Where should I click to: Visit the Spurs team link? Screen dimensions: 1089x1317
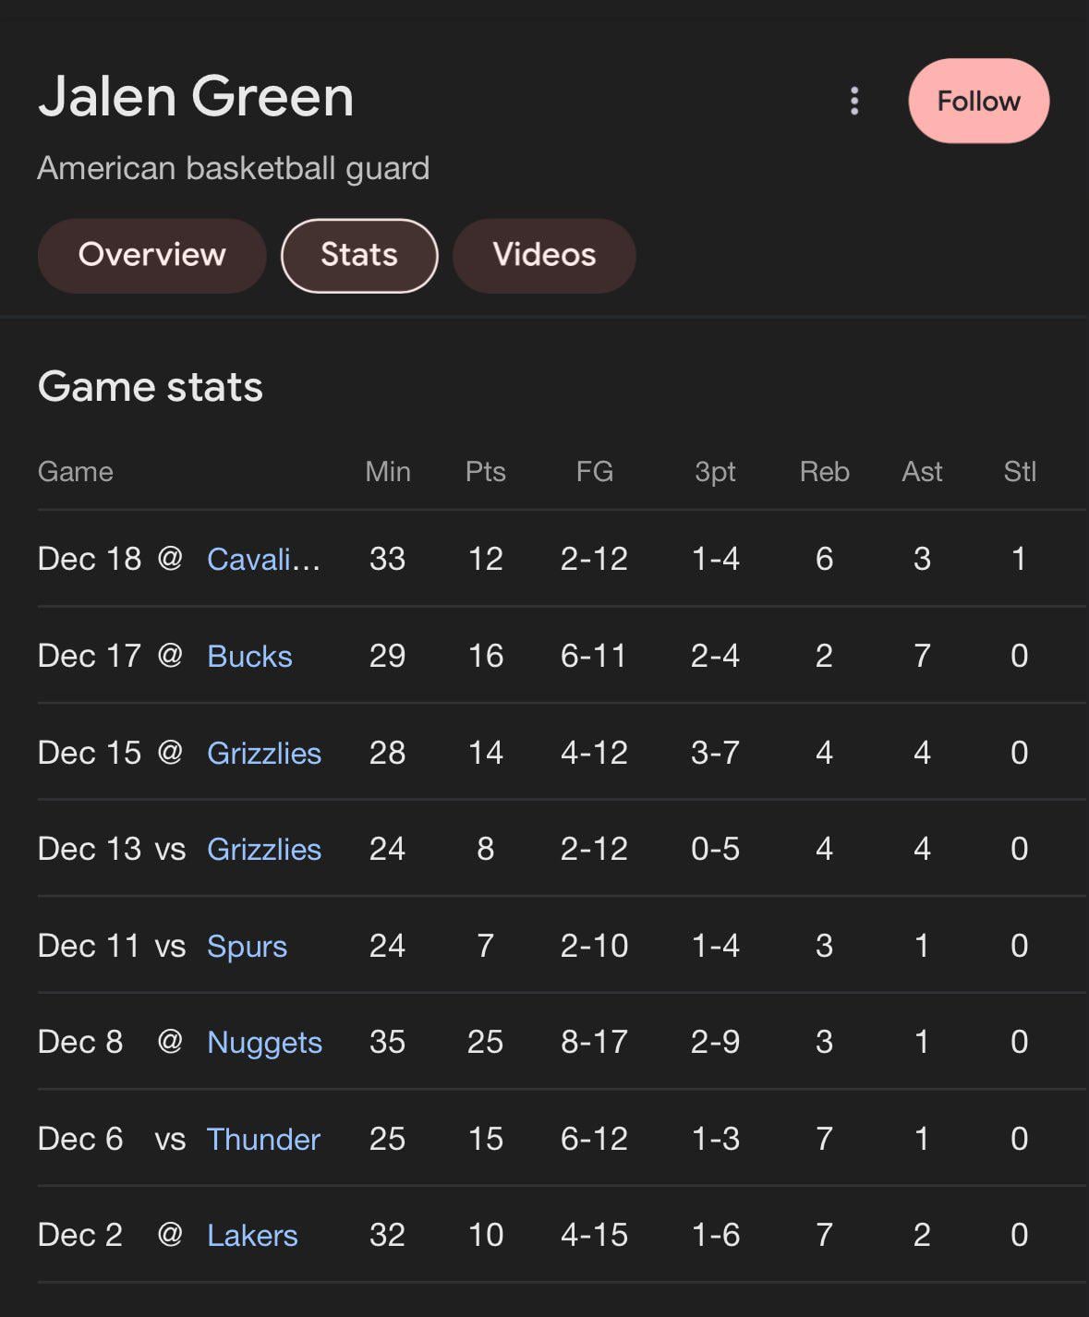247,946
